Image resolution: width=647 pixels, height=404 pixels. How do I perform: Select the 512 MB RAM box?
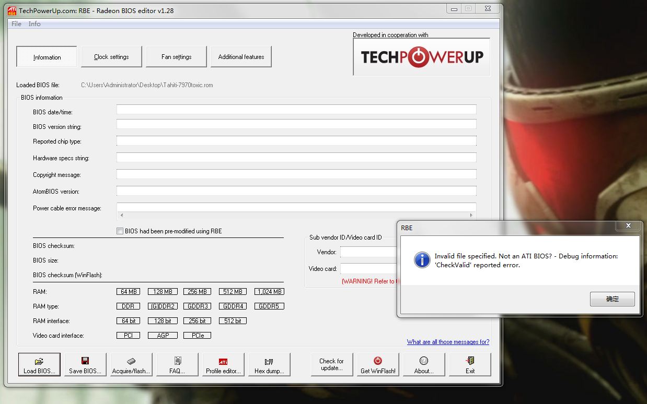pos(233,292)
